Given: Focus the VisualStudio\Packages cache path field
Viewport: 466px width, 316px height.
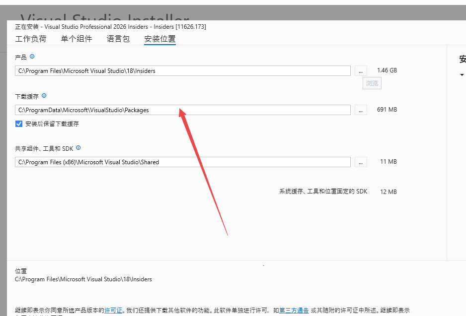Looking at the screenshot, I should 182,110.
